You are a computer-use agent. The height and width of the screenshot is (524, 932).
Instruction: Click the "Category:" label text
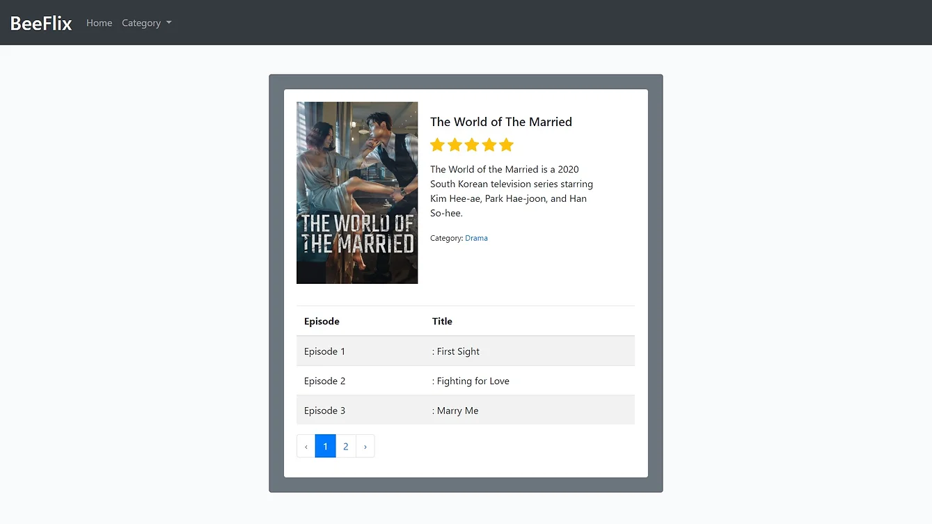tap(447, 238)
